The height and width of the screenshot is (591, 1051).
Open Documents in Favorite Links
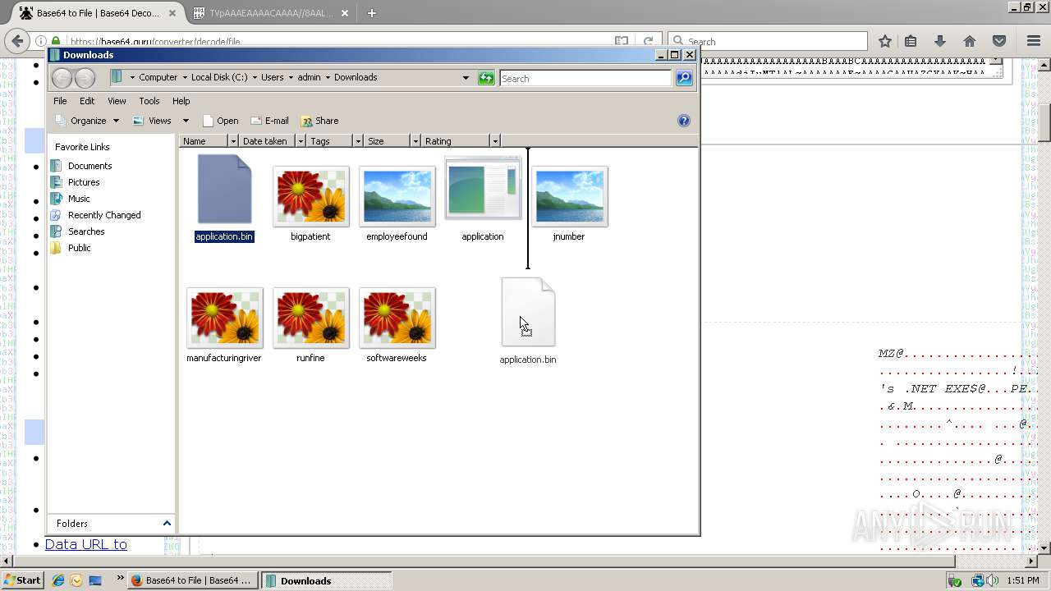coord(89,166)
